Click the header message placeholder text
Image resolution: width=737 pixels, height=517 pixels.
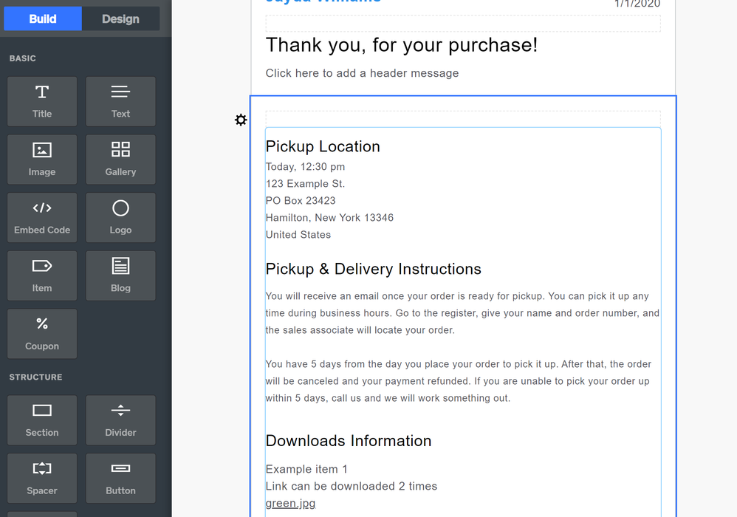point(362,73)
